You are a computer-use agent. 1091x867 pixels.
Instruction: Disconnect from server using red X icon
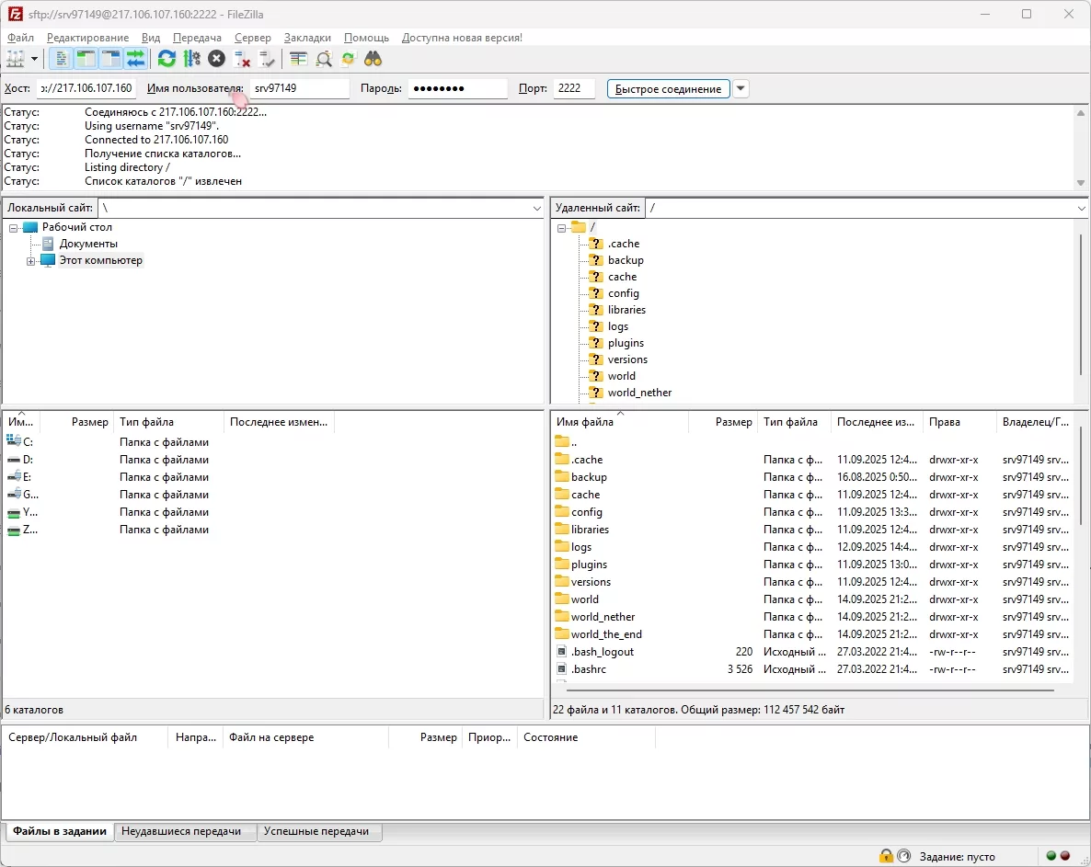pos(240,58)
